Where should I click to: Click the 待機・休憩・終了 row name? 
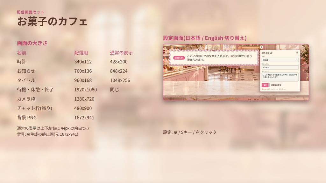(35, 90)
